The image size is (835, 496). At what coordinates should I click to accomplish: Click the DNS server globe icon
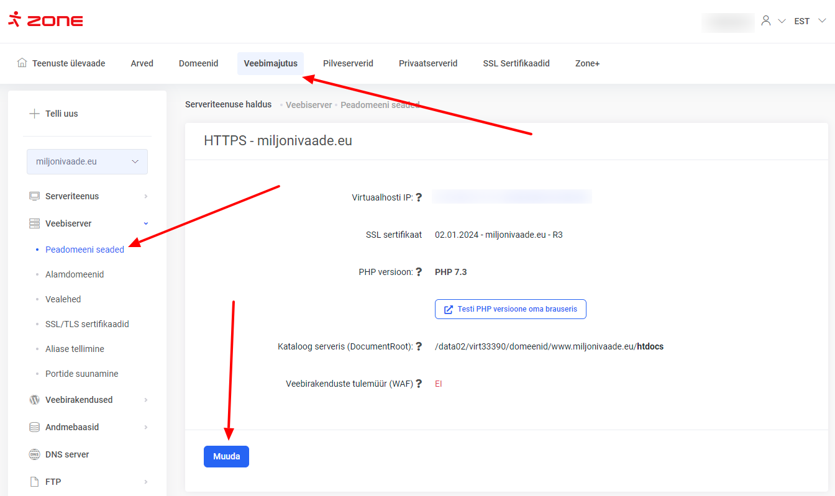coord(35,454)
